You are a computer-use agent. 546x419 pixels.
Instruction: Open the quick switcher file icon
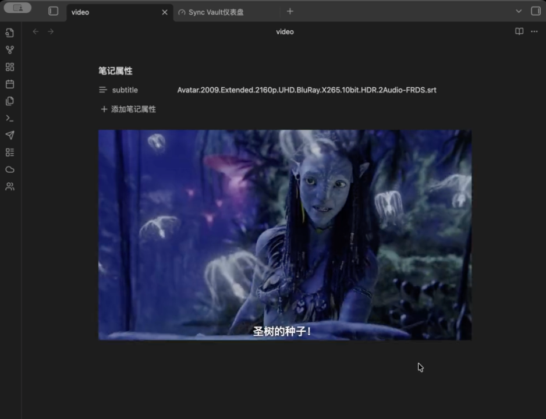click(x=9, y=33)
